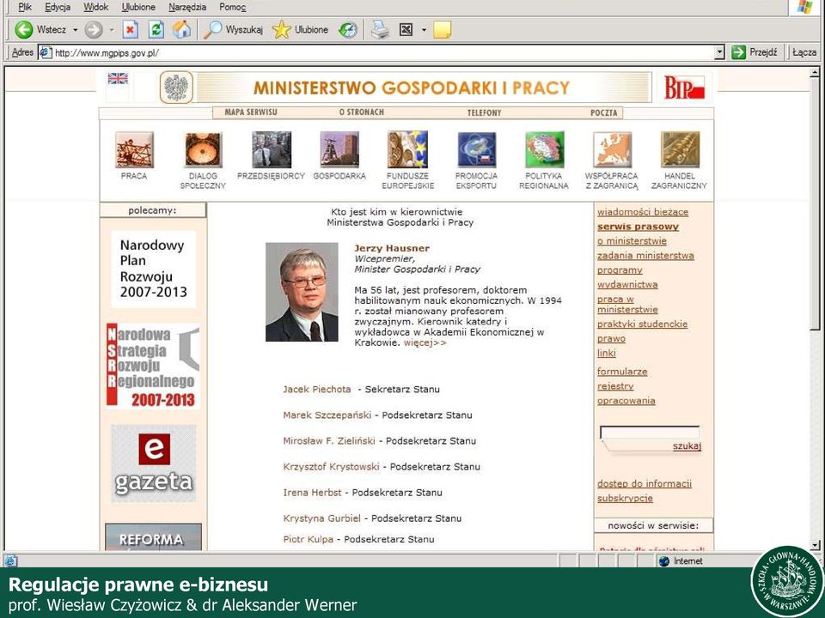This screenshot has width=825, height=618.
Task: Expand the address bar dropdown arrow
Action: (x=719, y=52)
